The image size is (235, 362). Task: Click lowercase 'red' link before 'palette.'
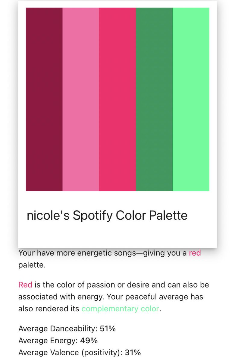point(195,253)
